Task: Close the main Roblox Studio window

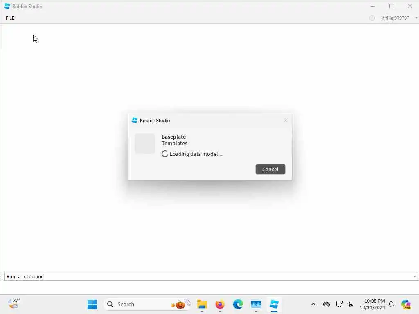Action: [x=410, y=6]
